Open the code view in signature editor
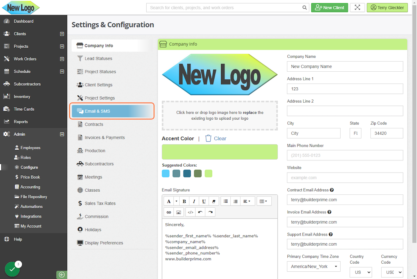 [x=190, y=212]
